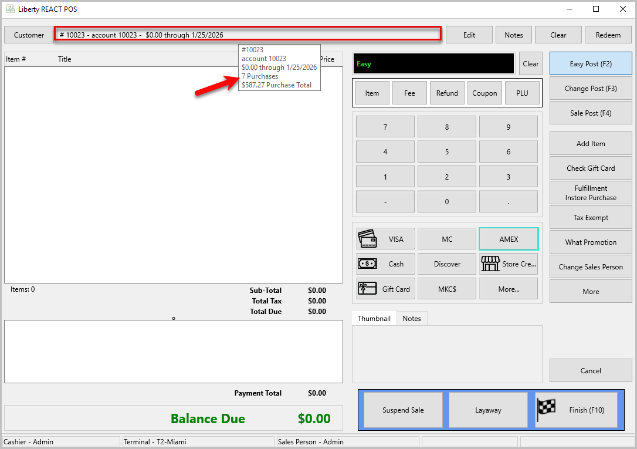Choose the Cash payment bill icon
Screen dimensions: 637x449
367,264
